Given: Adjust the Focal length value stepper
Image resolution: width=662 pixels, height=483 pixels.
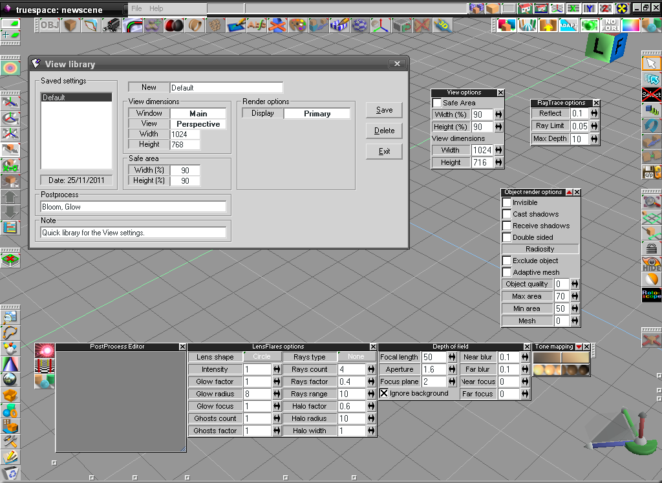Looking at the screenshot, I should pos(452,357).
